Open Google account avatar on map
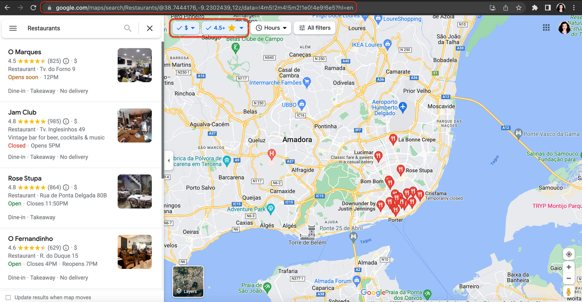Screen dimensions: 582x302 click(x=565, y=28)
